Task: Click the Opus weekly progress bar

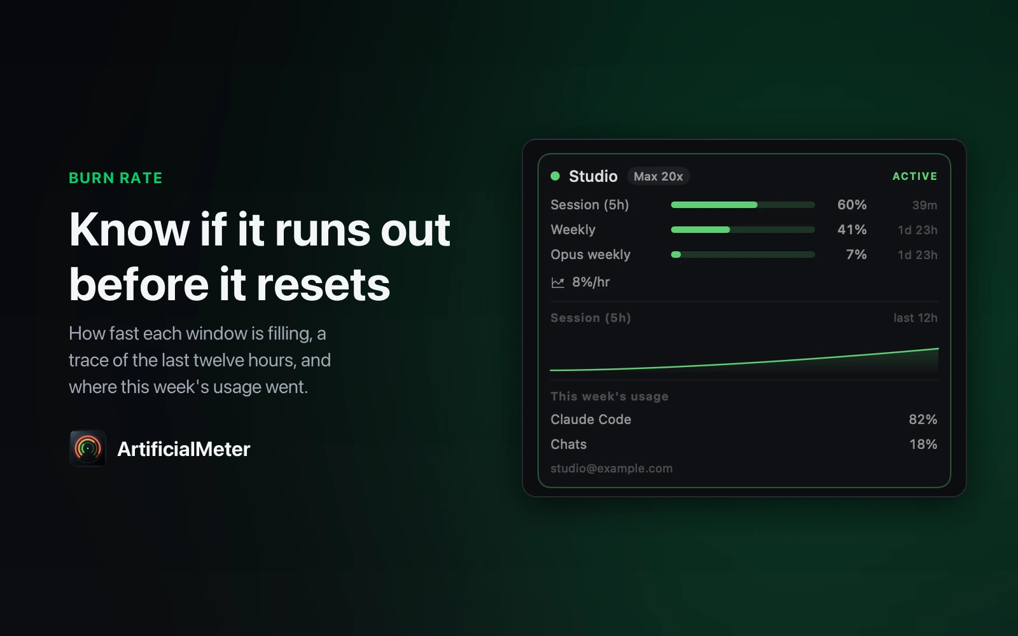Action: 743,254
